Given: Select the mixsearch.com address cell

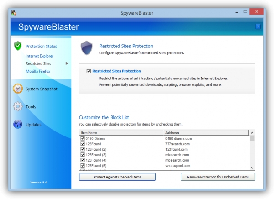Looking at the screenshot, I should coord(177,155).
